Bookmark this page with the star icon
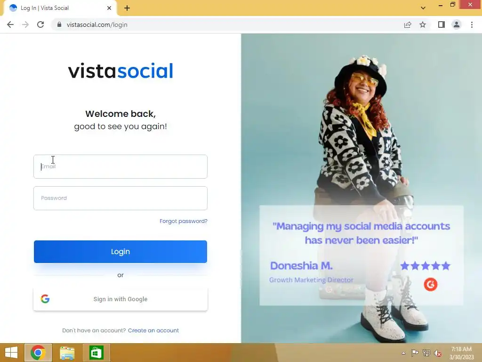Viewport: 482px width, 362px height. (x=423, y=25)
